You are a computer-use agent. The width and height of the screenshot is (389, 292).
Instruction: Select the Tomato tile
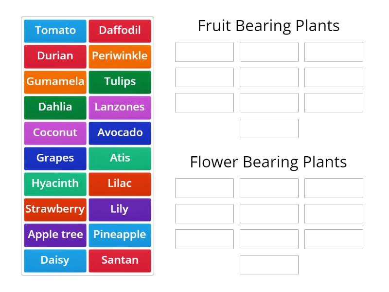pos(55,31)
